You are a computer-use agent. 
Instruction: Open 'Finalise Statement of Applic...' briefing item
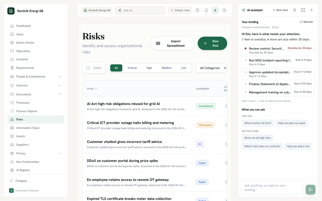pyautogui.click(x=278, y=84)
